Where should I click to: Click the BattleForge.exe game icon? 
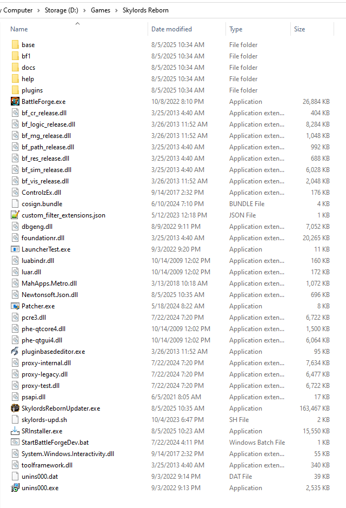pyautogui.click(x=15, y=101)
